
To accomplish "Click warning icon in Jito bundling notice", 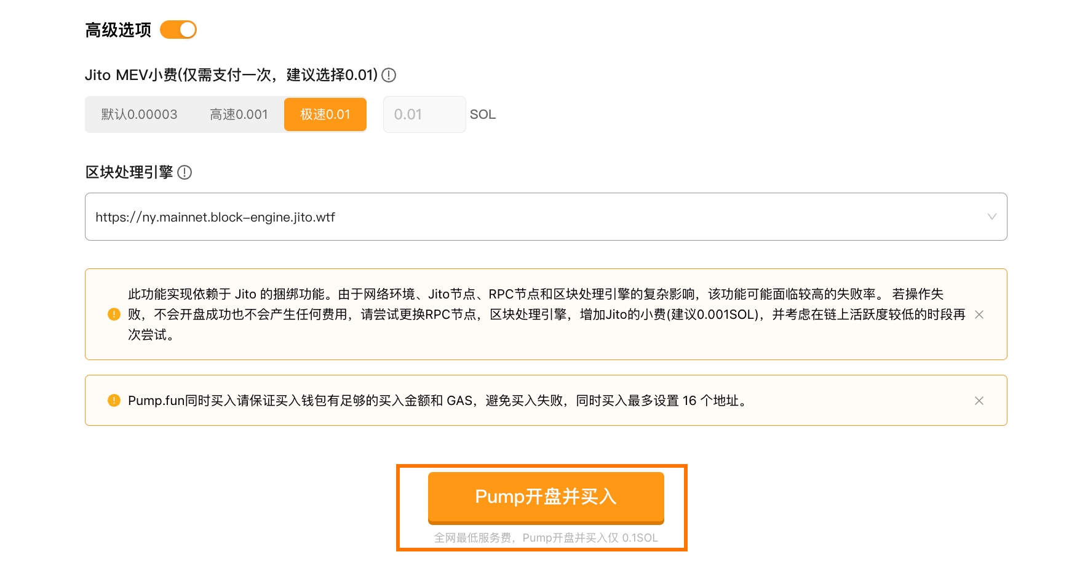I will tap(114, 315).
